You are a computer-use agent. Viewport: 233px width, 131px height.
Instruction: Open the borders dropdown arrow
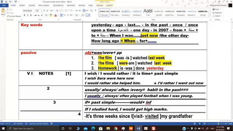[x=90, y=15]
